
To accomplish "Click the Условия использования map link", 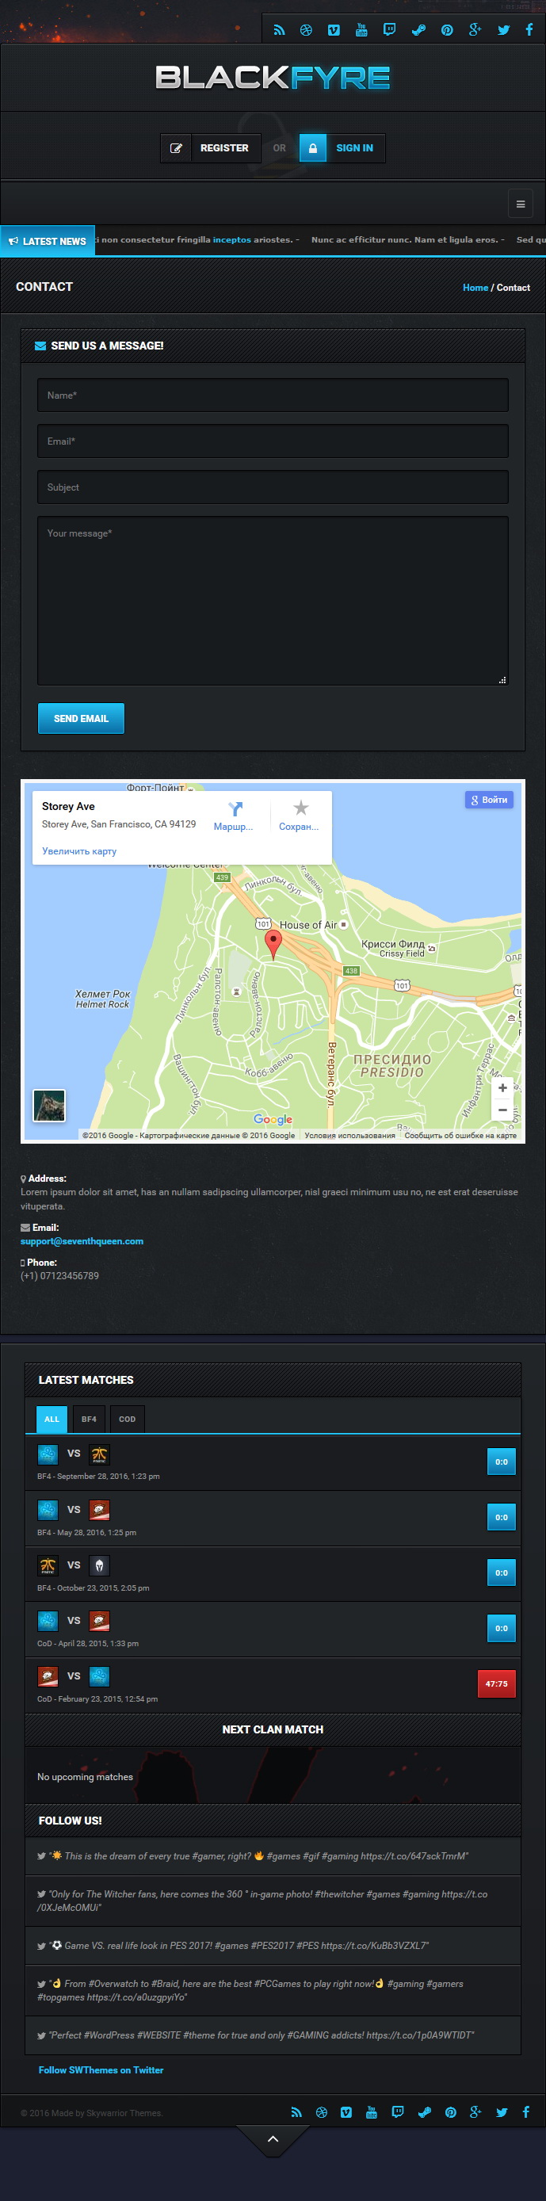I will pyautogui.click(x=349, y=1136).
